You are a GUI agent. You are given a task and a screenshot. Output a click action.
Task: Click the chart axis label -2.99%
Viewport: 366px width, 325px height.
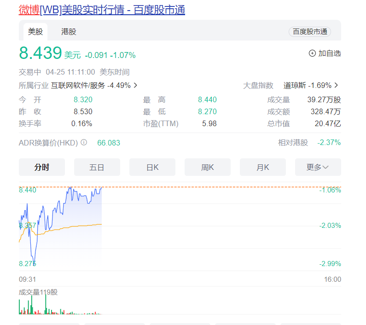point(330,264)
